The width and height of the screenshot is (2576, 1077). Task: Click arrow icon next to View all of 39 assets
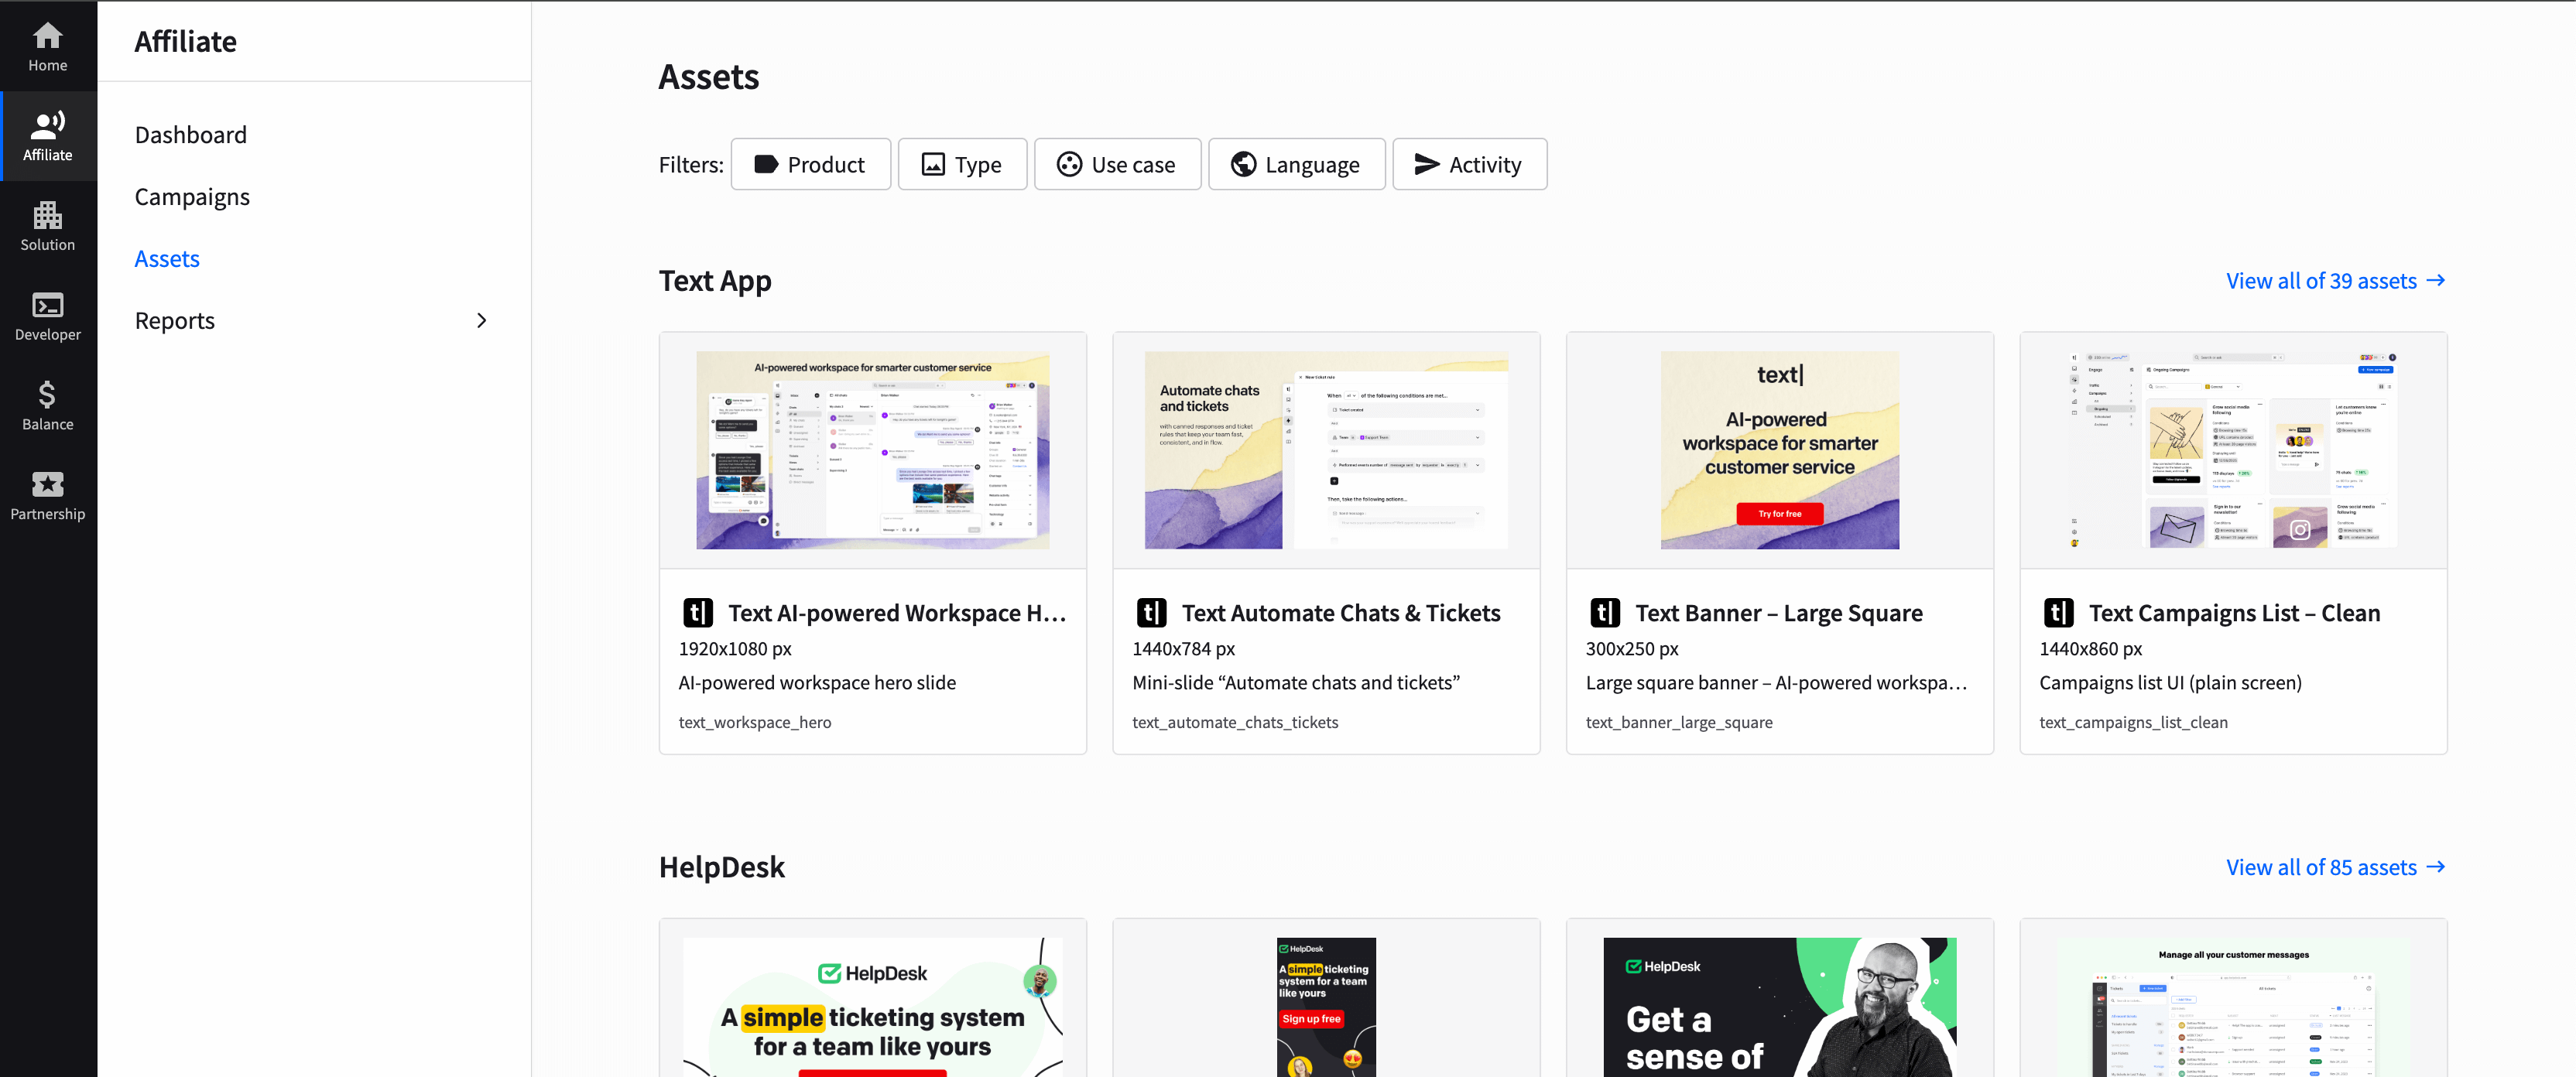[x=2436, y=280]
